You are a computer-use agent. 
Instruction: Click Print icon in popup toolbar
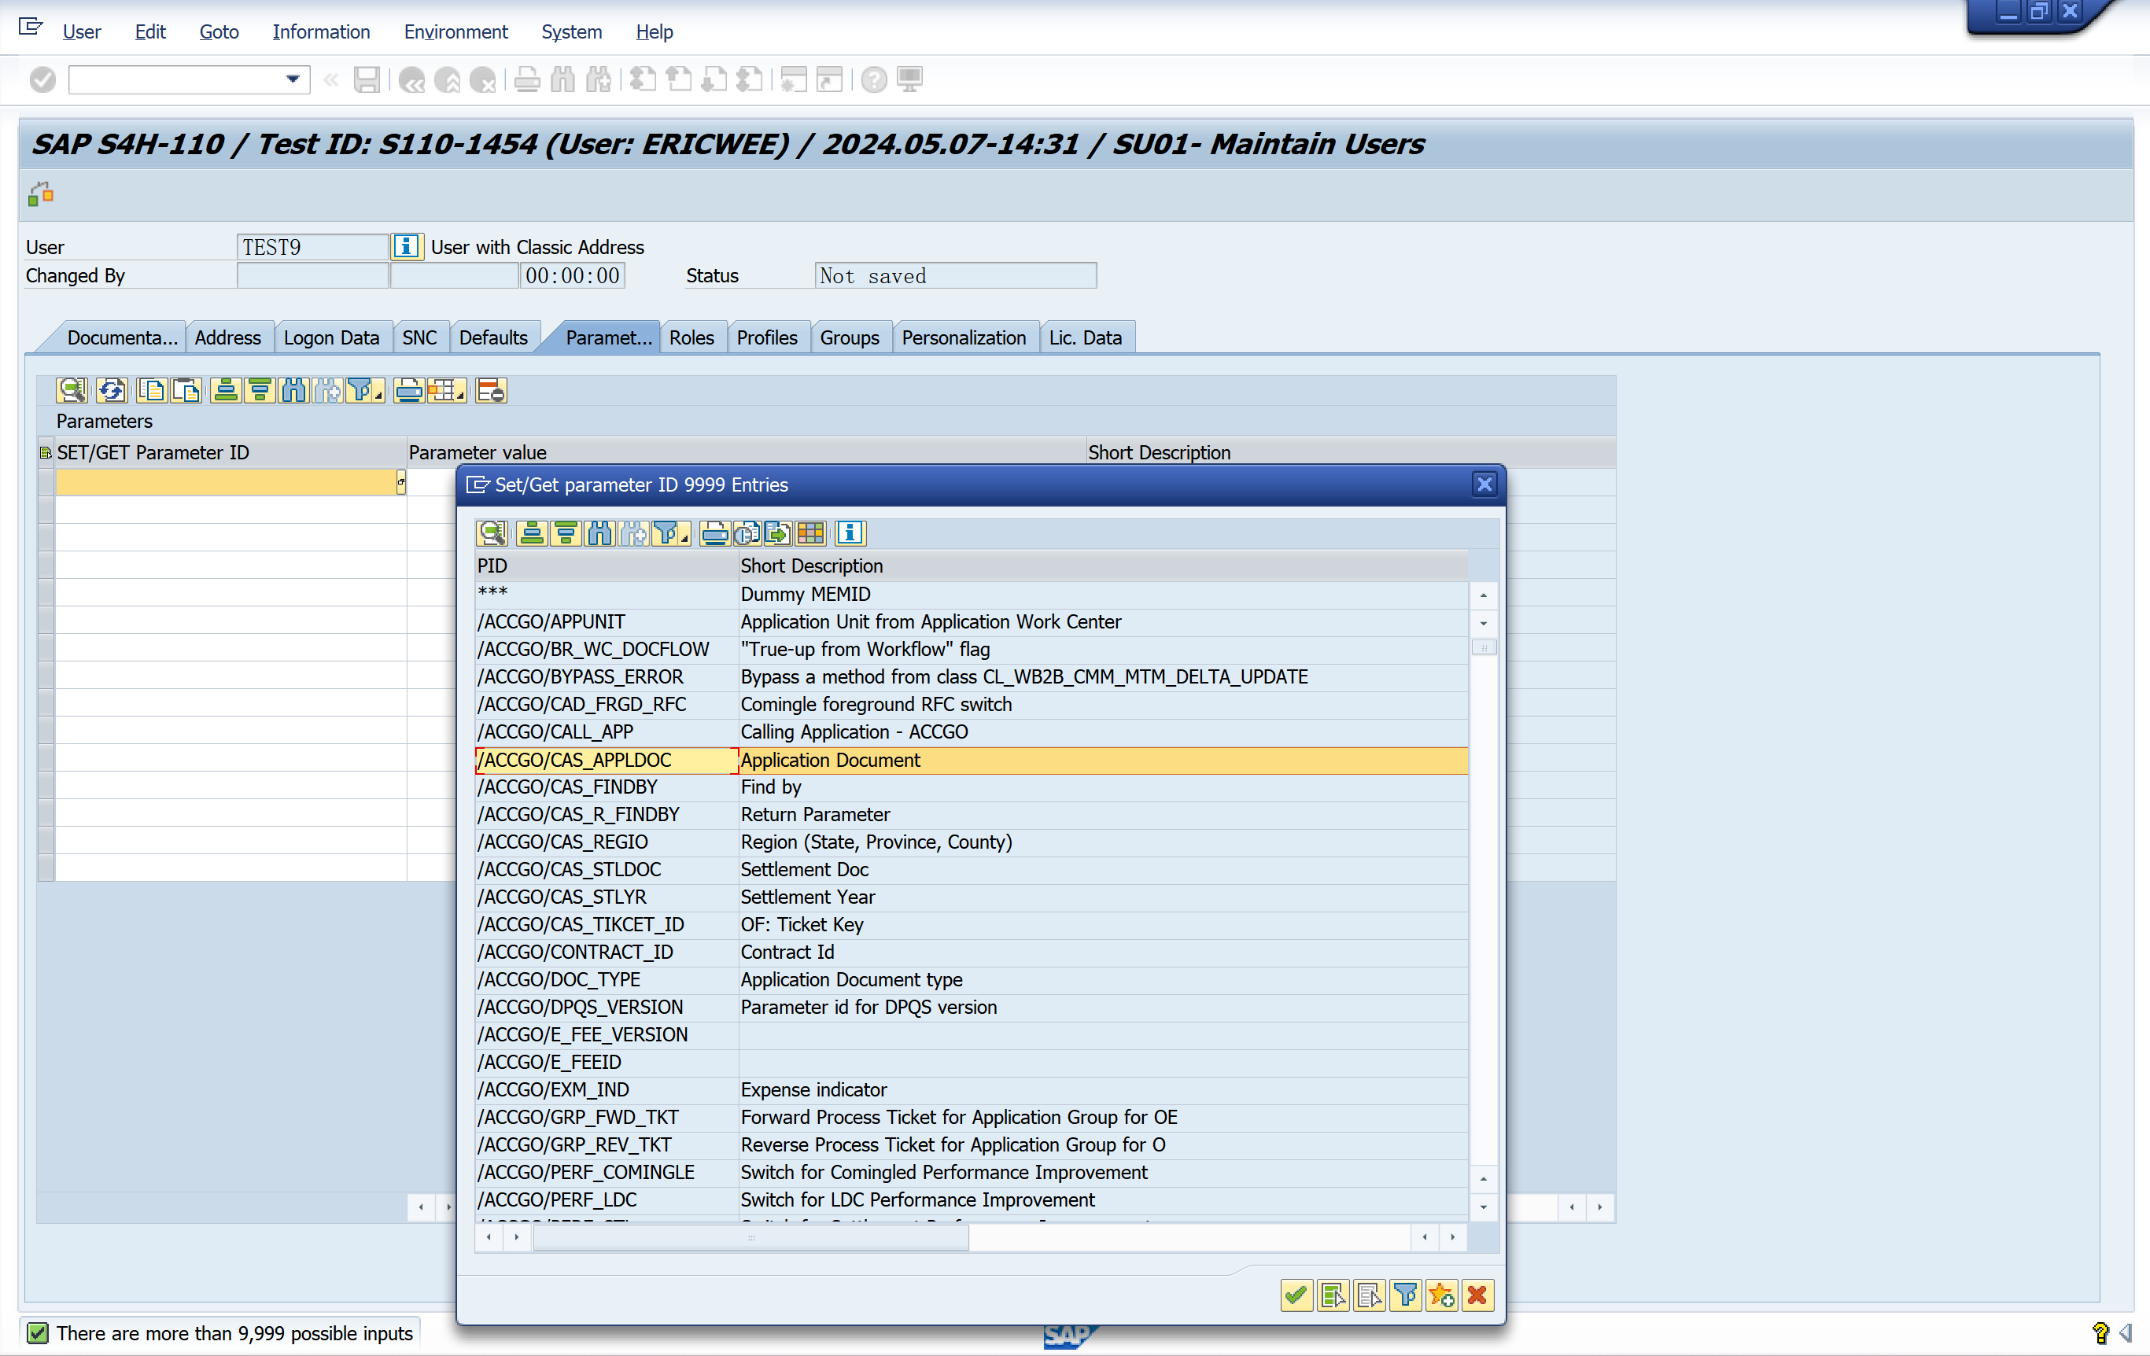(714, 533)
